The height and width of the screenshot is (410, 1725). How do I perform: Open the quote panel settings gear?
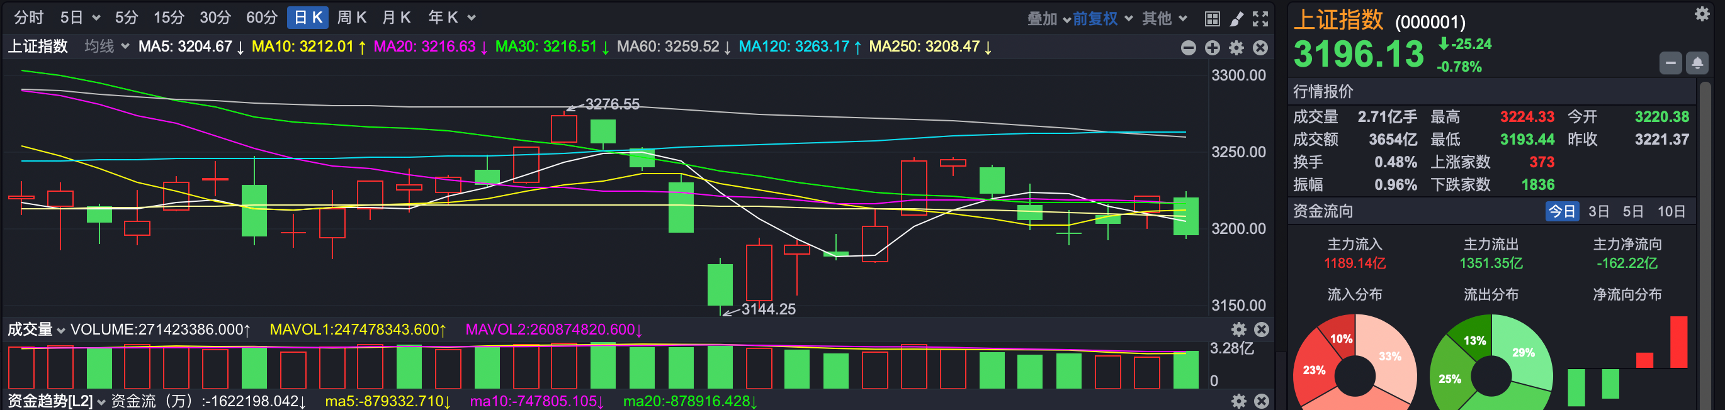coord(1702,14)
